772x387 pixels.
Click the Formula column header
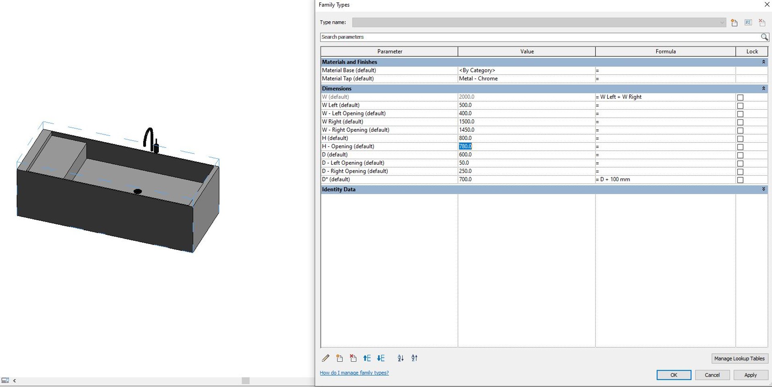pyautogui.click(x=665, y=51)
